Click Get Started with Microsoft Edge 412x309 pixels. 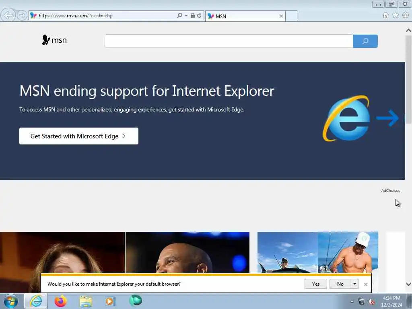[79, 136]
